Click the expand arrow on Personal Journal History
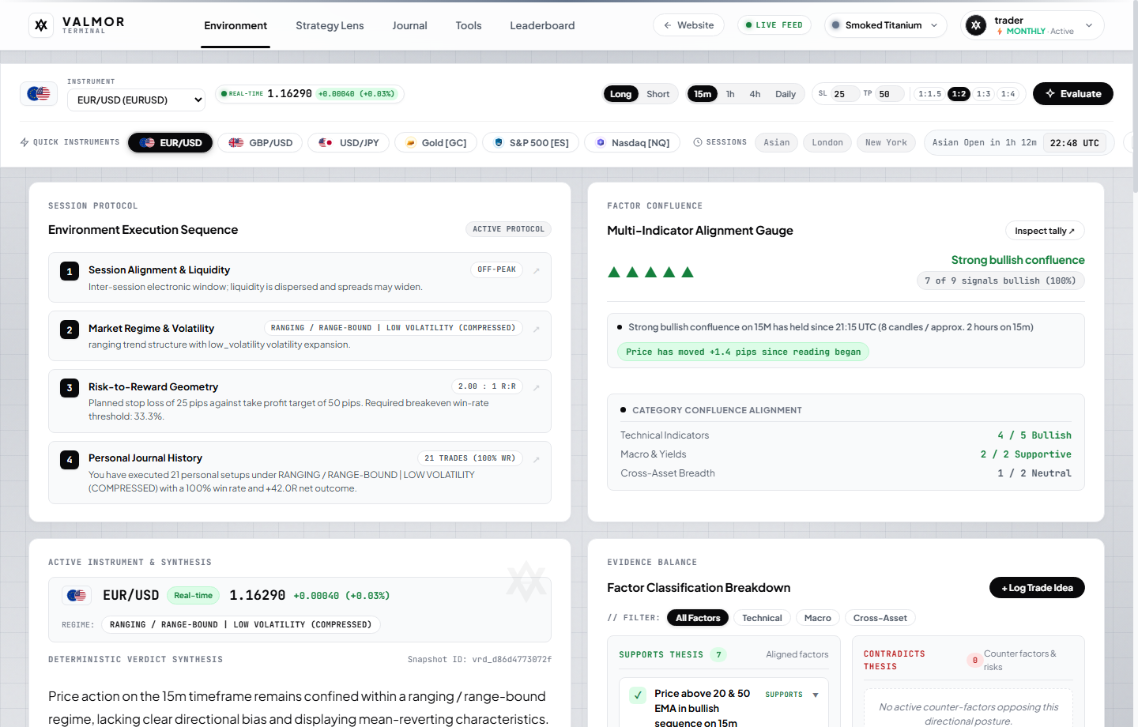The height and width of the screenshot is (727, 1138). (537, 459)
